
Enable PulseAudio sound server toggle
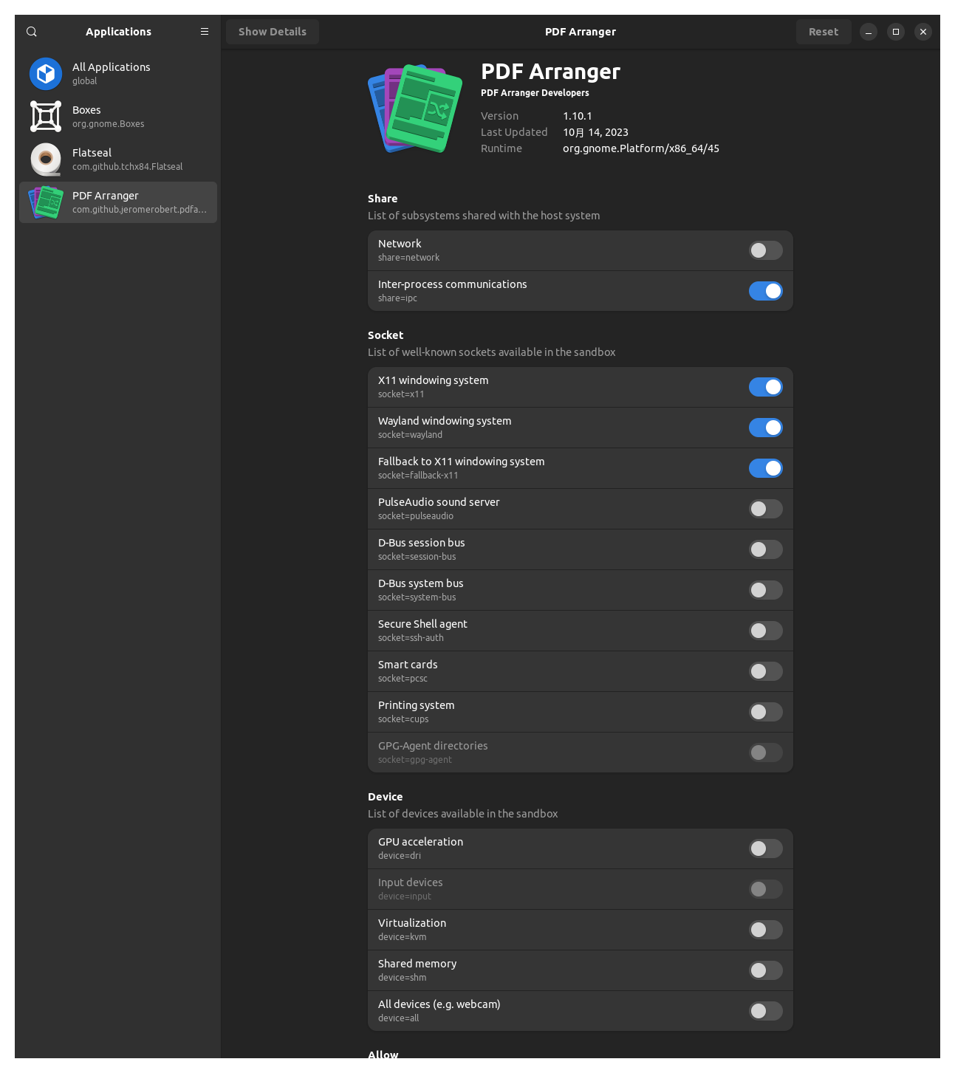(x=766, y=509)
